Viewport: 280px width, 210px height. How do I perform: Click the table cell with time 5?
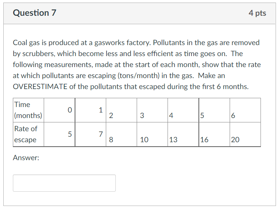point(214,110)
